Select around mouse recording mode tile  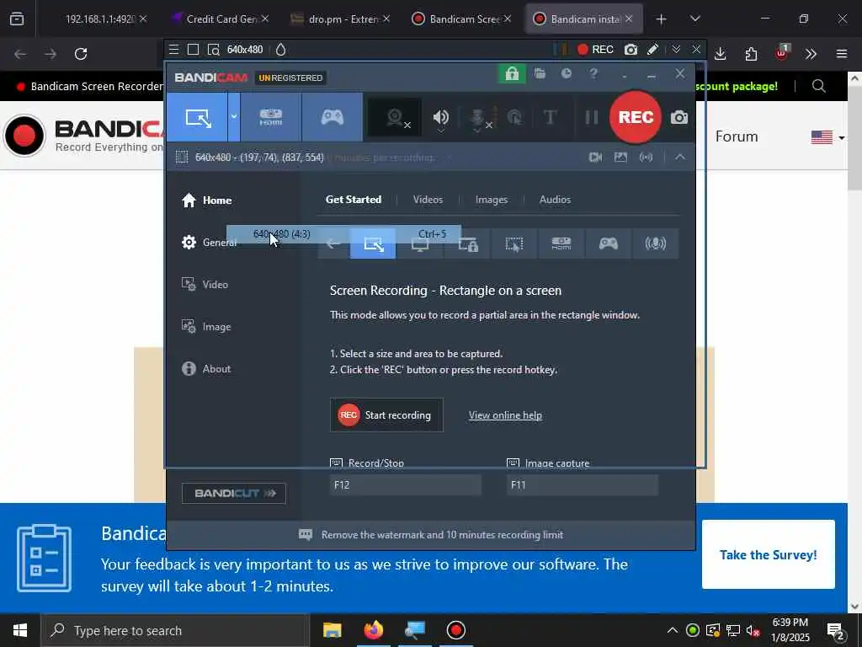pyautogui.click(x=514, y=243)
